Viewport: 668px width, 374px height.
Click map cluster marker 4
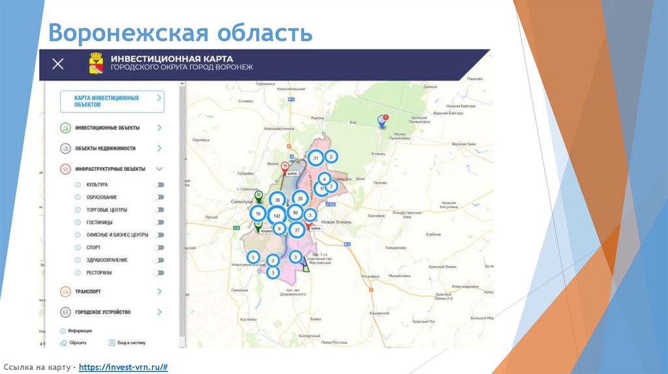(324, 179)
